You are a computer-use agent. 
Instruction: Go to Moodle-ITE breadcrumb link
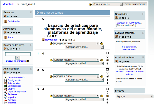click(x=9, y=4)
